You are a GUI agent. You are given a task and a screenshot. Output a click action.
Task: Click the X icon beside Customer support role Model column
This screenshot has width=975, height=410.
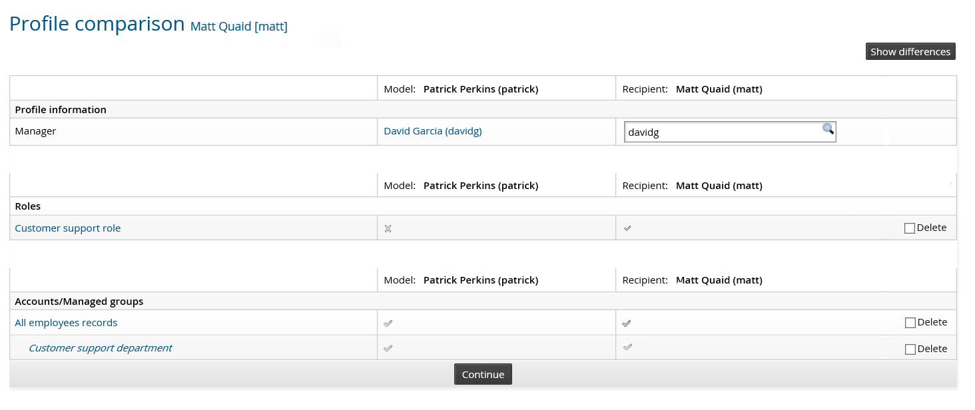(388, 228)
